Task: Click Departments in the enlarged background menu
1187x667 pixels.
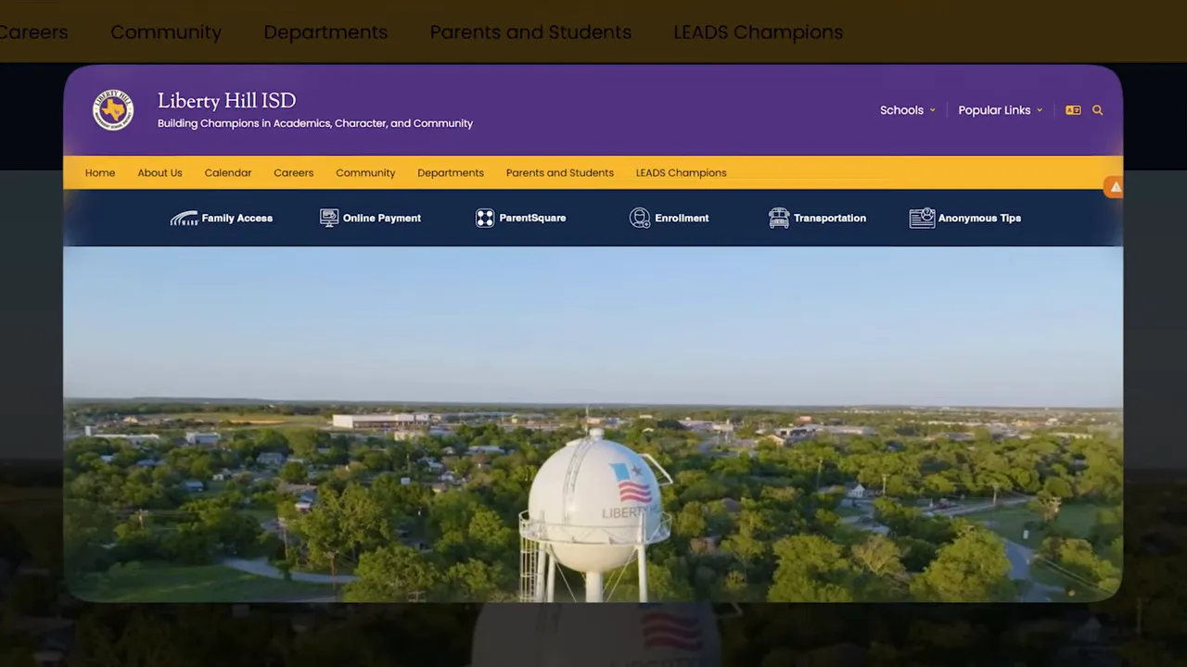Action: coord(325,32)
